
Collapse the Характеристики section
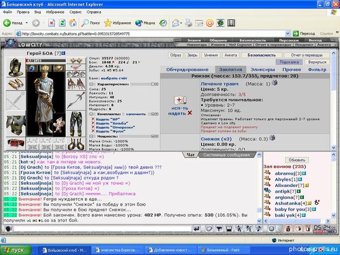tap(91, 84)
